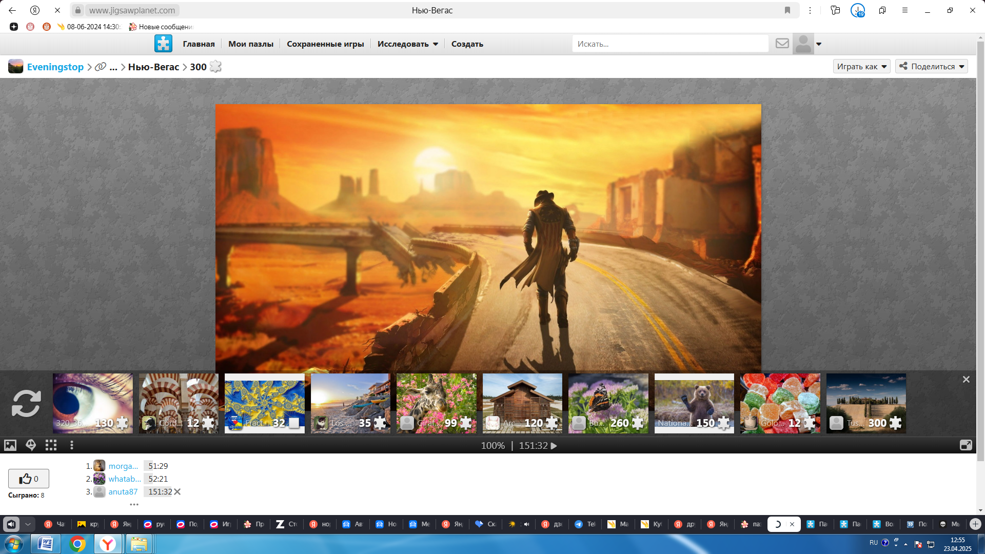Open Мои пазлы menu item

[250, 44]
